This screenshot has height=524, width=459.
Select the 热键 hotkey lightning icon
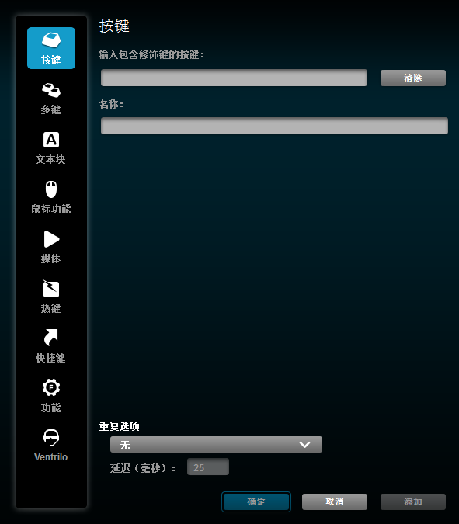point(50,289)
